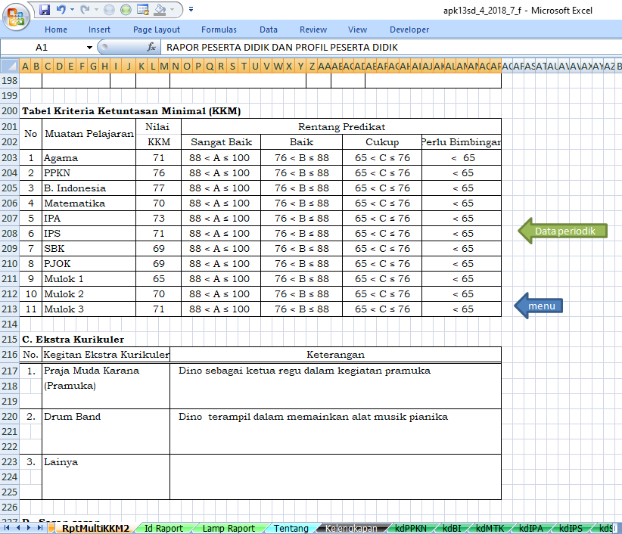The height and width of the screenshot is (534, 622).
Task: Click the 'Mulok 3' subject cell
Action: pyautogui.click(x=89, y=309)
